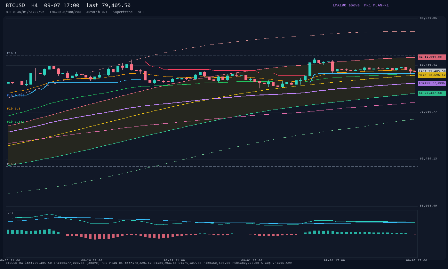
Task: Click the 09-04 17:00 time axis label
Action: coord(334,260)
